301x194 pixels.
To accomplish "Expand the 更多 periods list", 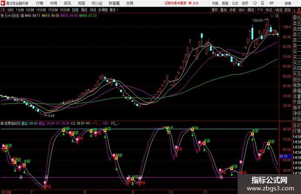I will point(114,10).
